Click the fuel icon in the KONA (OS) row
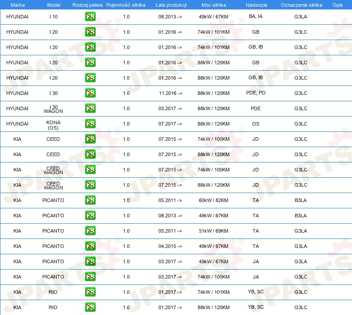The width and height of the screenshot is (352, 315). point(90,124)
